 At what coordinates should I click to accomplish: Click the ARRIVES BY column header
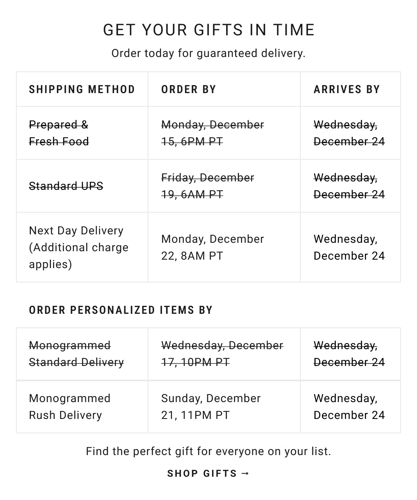(346, 89)
